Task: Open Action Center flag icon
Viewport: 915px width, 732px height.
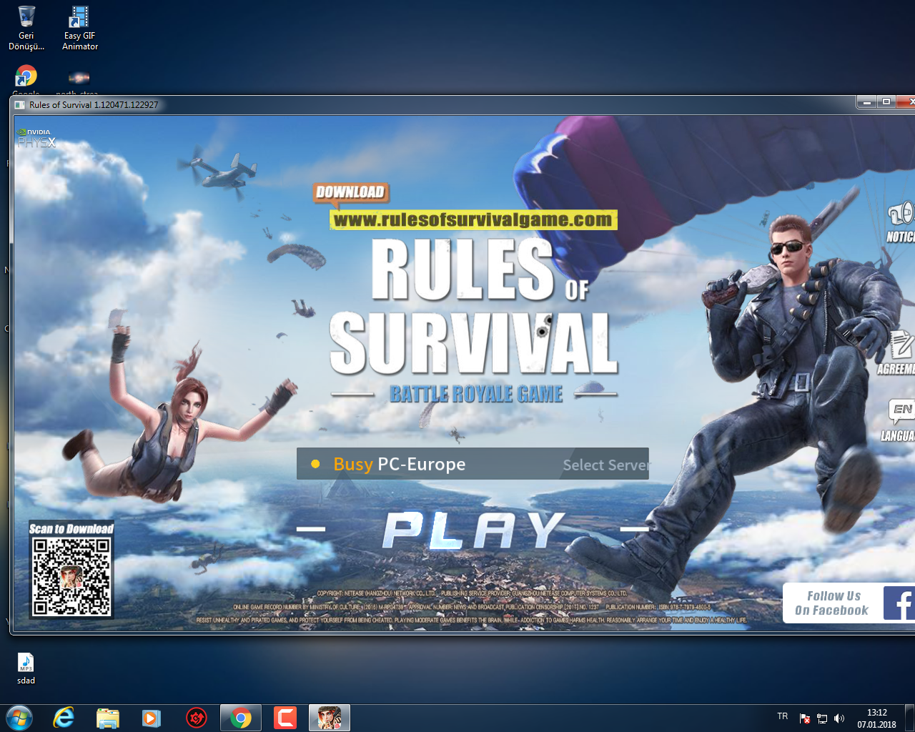Action: 805,718
